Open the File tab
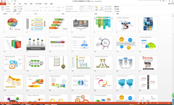 [x=3, y=4]
